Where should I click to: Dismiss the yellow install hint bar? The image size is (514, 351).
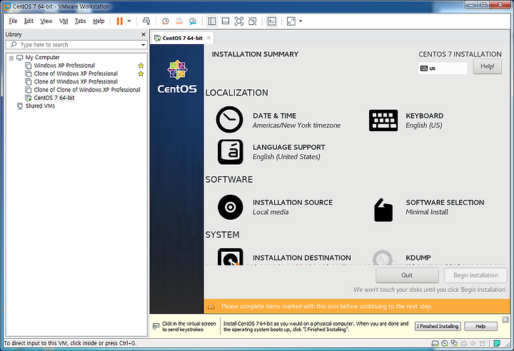click(x=505, y=319)
